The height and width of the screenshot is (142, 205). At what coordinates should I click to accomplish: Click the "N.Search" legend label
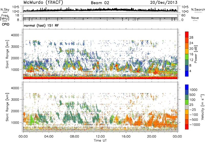[198, 9]
